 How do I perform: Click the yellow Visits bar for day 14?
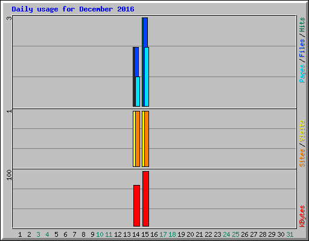134,139
